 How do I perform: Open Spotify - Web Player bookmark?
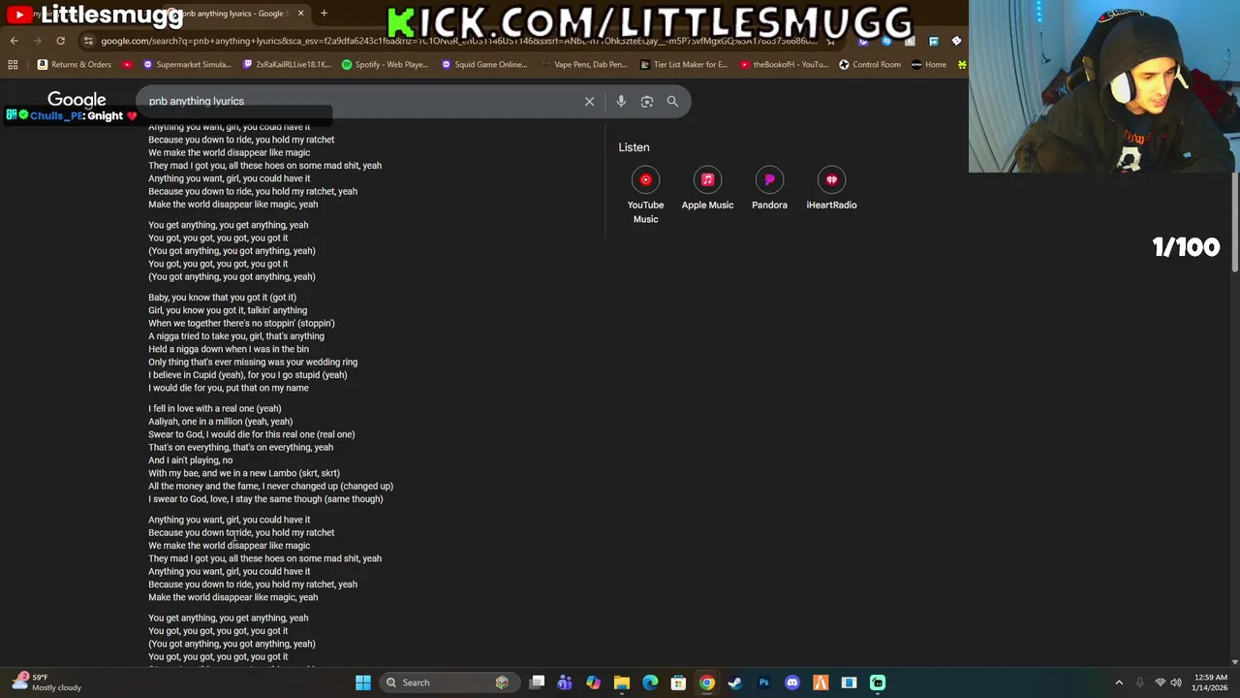(x=386, y=65)
